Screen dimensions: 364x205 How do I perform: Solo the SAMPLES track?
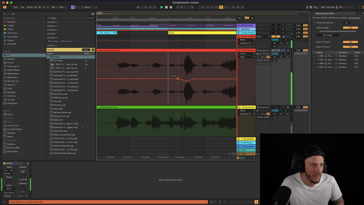tap(283, 29)
